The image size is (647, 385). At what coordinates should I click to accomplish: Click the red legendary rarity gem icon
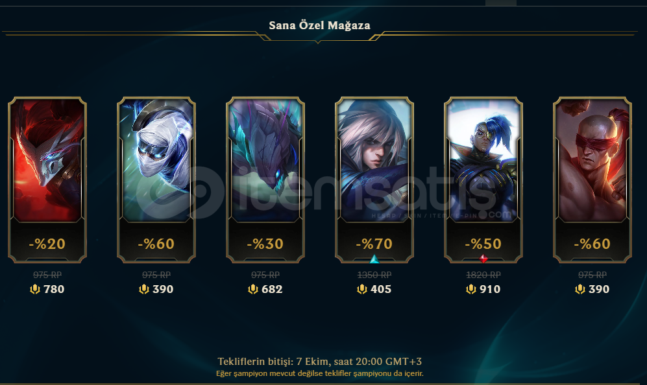(483, 259)
